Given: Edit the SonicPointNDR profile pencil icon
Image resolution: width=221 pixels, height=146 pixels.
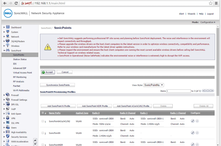Looking at the screenshot, I should pos(193,144).
